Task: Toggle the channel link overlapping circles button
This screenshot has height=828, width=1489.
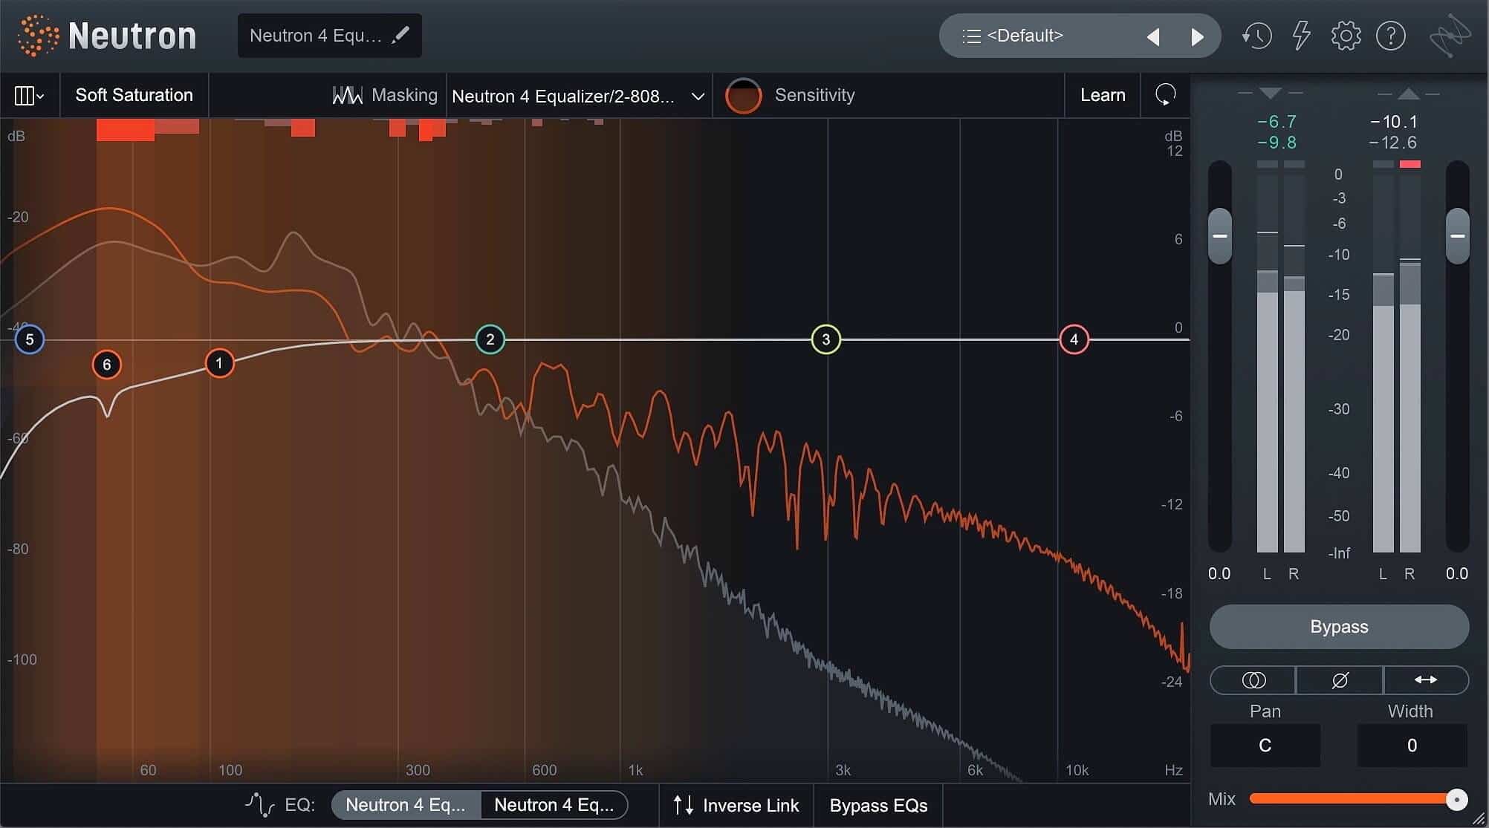Action: [1253, 680]
